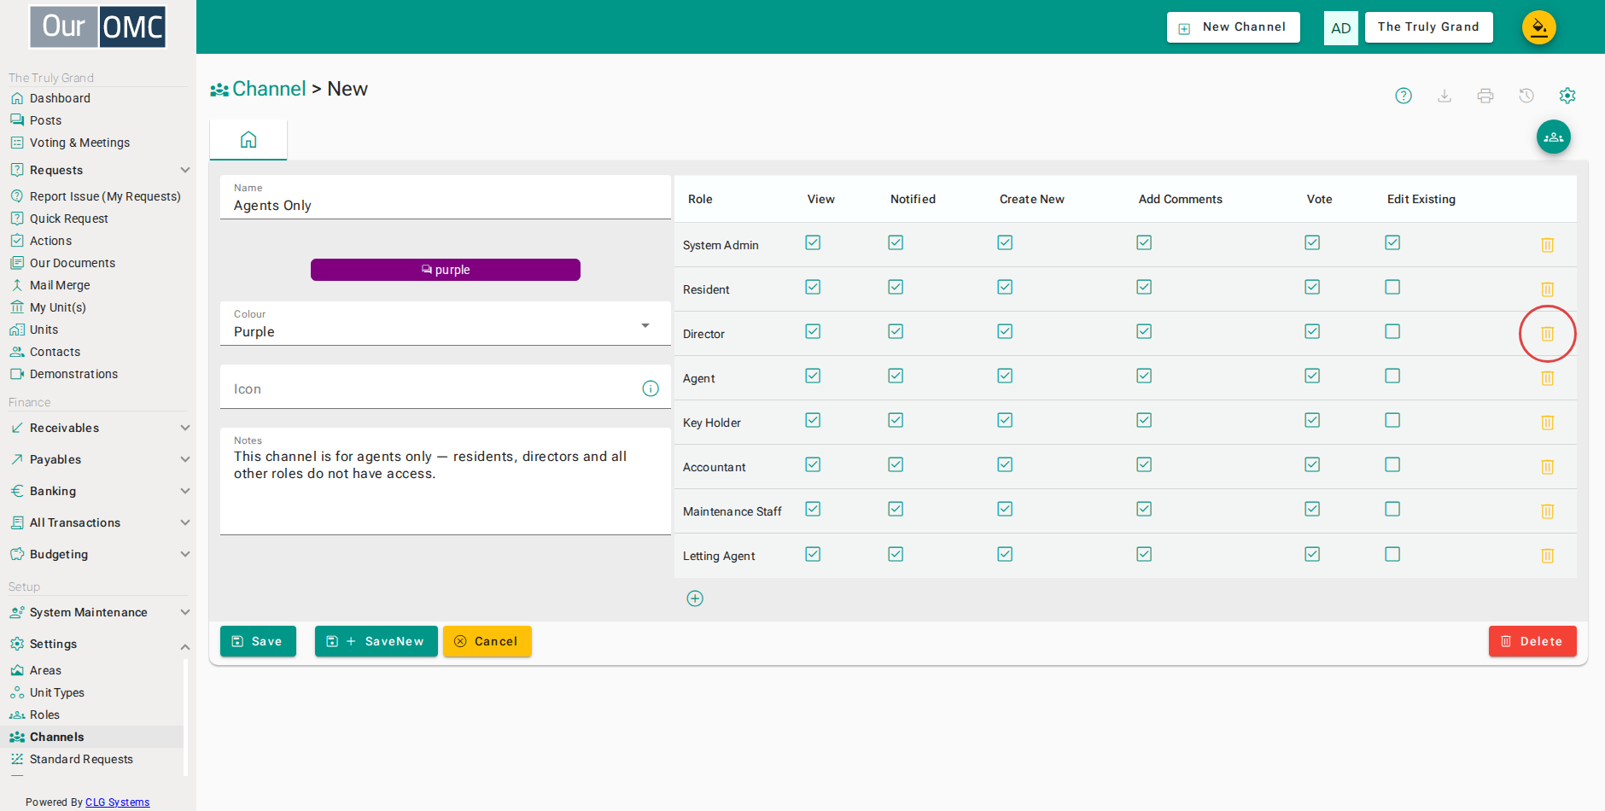This screenshot has height=811, width=1605.
Task: Delete the System Admin role row
Action: click(1547, 245)
